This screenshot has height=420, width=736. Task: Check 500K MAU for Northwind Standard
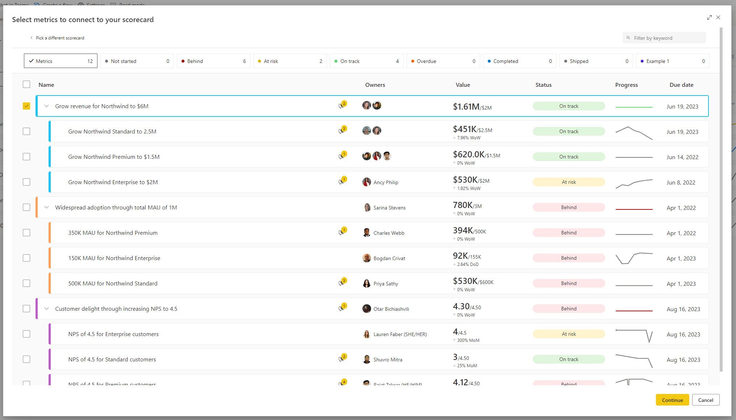(x=26, y=283)
